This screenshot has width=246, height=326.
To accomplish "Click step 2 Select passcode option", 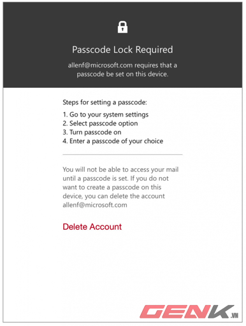I will [100, 124].
